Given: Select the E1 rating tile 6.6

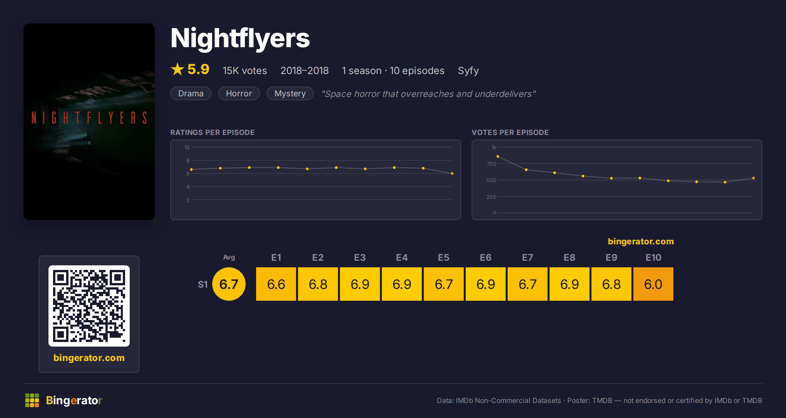Looking at the screenshot, I should click(276, 284).
